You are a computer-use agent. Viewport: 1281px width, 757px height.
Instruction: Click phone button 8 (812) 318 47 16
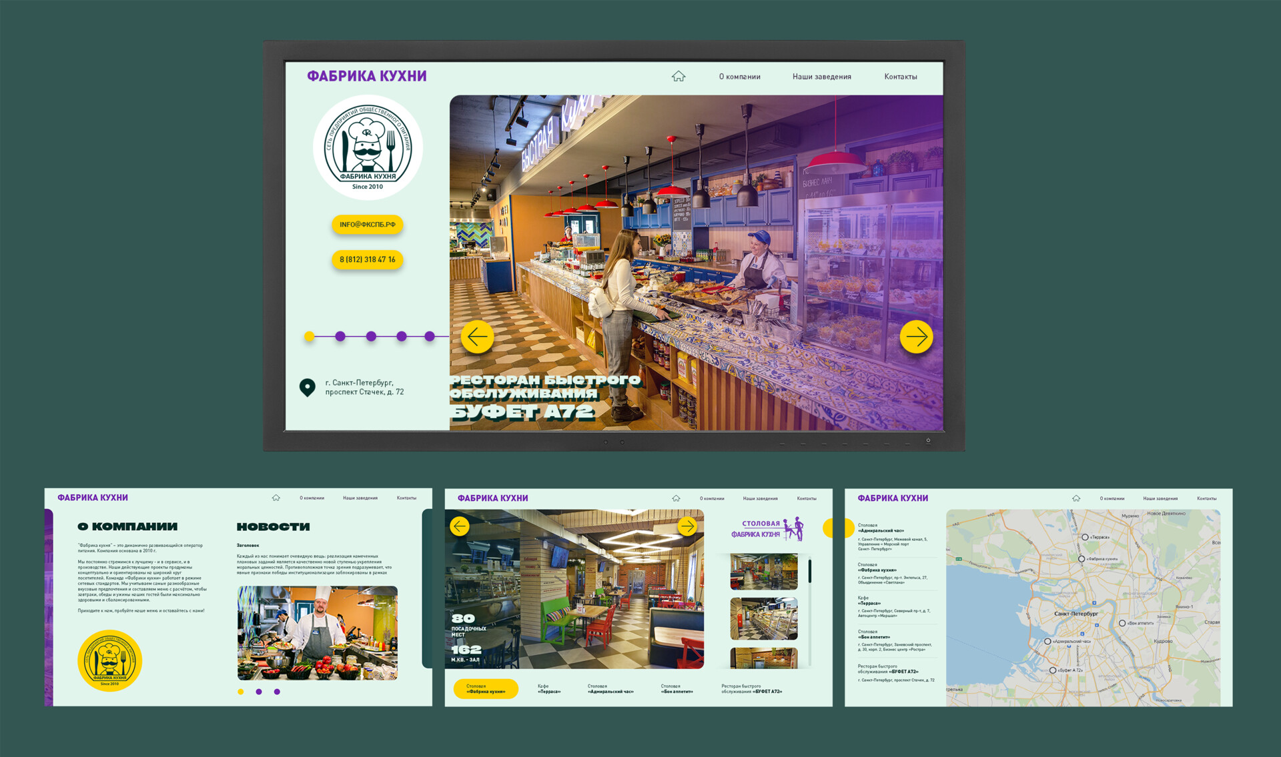point(367,259)
